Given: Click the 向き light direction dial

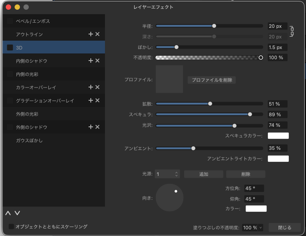Looking at the screenshot, I should 170,198.
